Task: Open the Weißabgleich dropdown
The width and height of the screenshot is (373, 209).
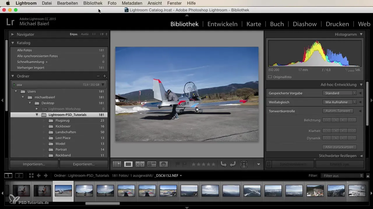Action: [339, 102]
